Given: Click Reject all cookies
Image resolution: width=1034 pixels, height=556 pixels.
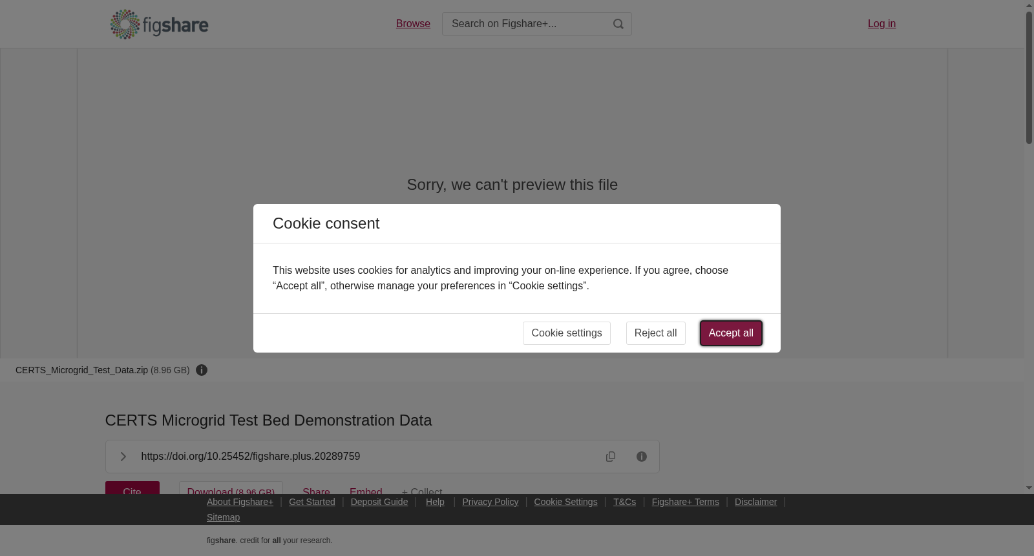Looking at the screenshot, I should (x=655, y=333).
